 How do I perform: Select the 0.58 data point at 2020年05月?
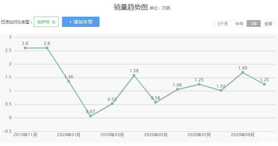click(x=156, y=102)
